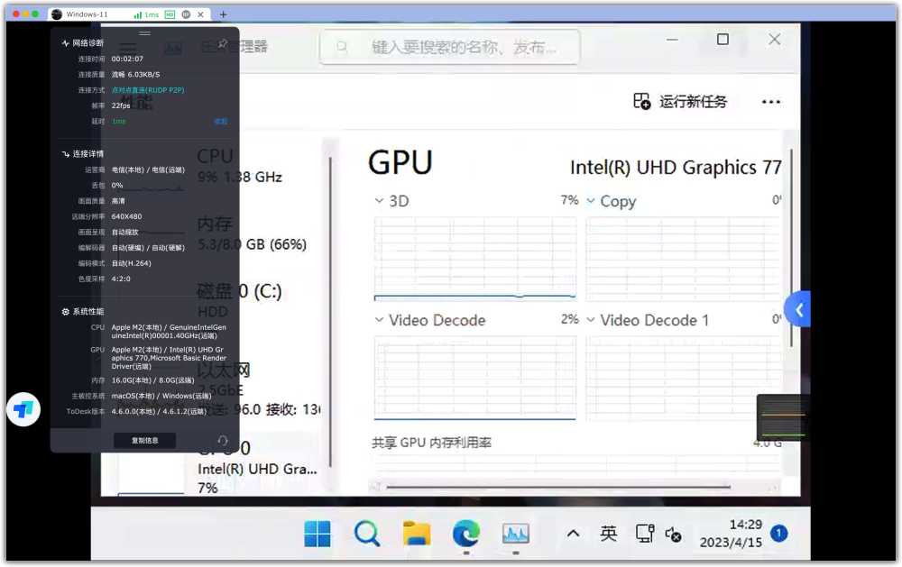
Task: Open the 14:29 2023/4/15 clock
Action: (x=732, y=534)
